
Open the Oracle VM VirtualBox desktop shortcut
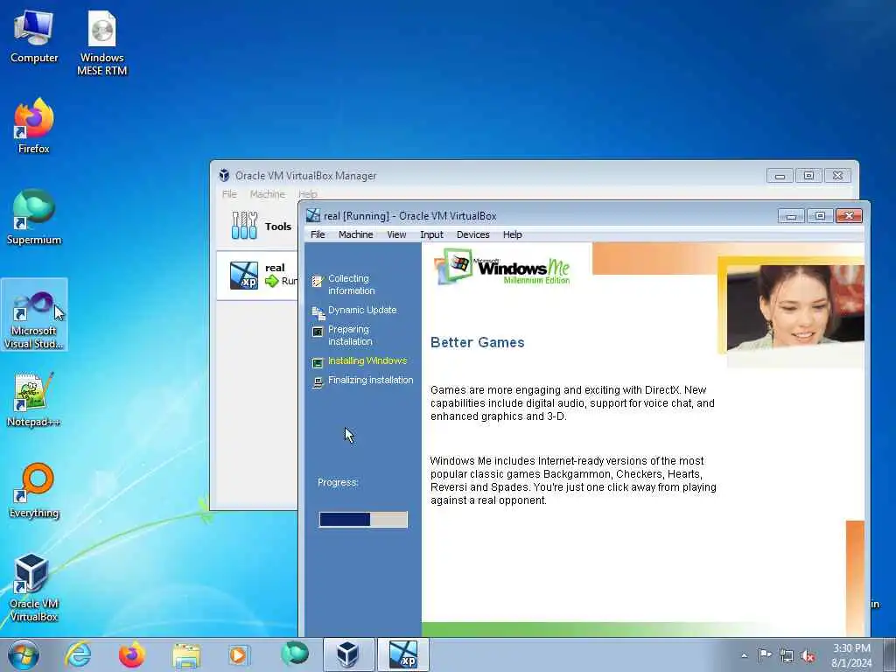coord(34,587)
